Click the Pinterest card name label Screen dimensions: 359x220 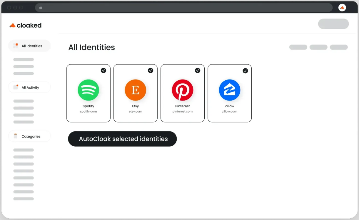tap(183, 106)
